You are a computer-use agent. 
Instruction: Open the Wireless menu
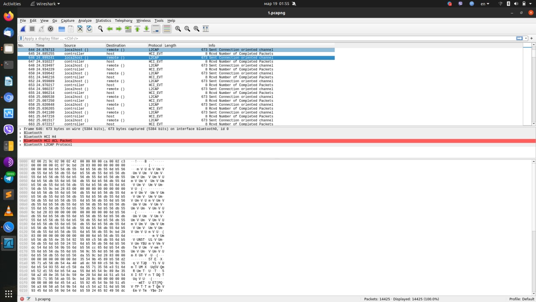pyautogui.click(x=143, y=21)
